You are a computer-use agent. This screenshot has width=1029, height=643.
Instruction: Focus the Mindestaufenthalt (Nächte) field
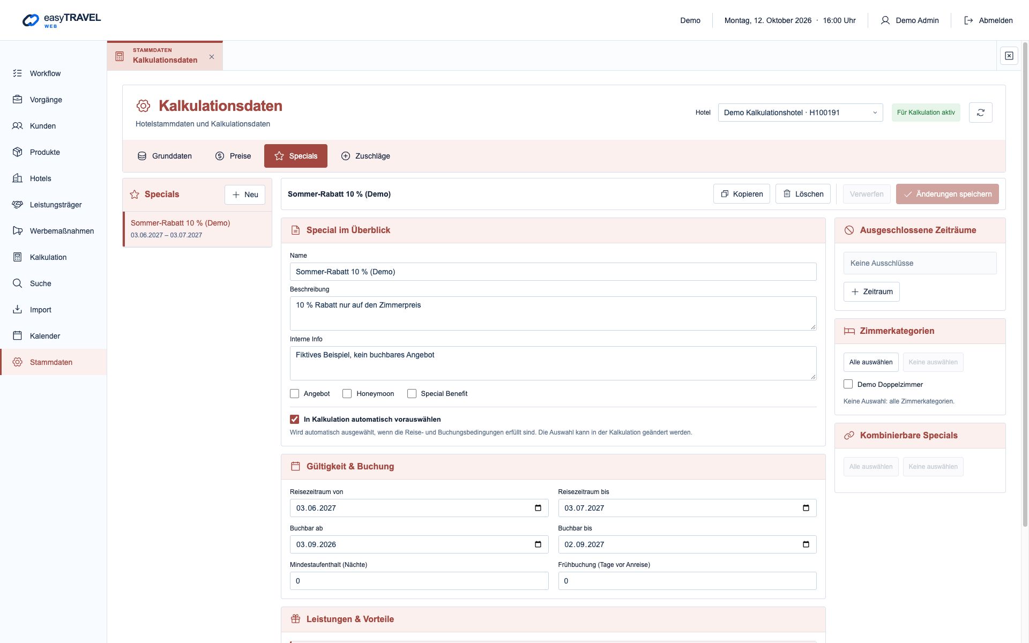coord(419,581)
